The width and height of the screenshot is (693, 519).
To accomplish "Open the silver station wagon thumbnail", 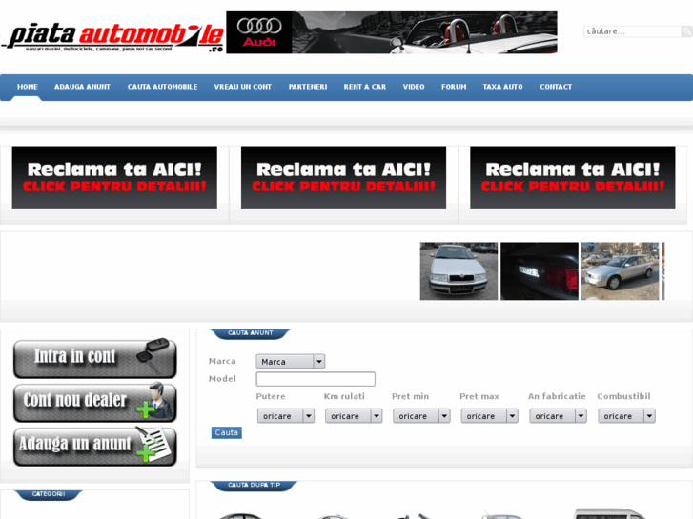I will (620, 271).
